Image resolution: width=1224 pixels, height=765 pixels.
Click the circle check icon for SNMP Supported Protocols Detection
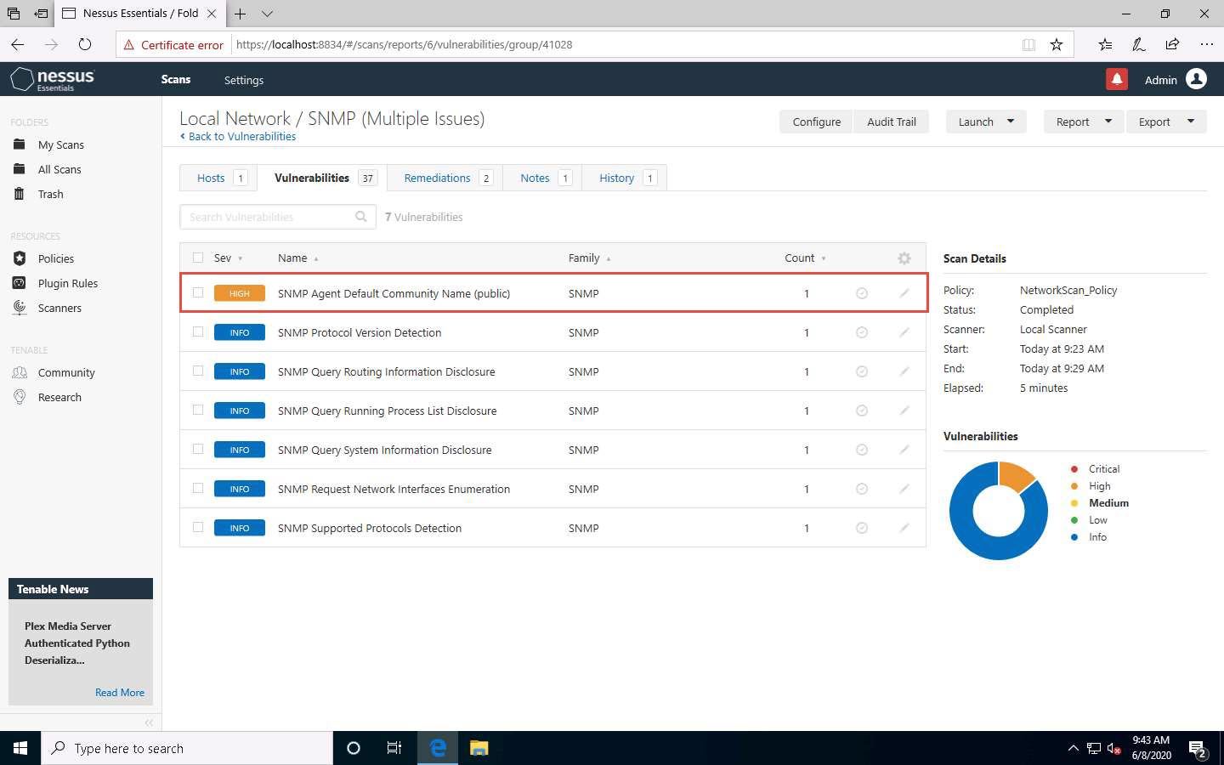[862, 528]
